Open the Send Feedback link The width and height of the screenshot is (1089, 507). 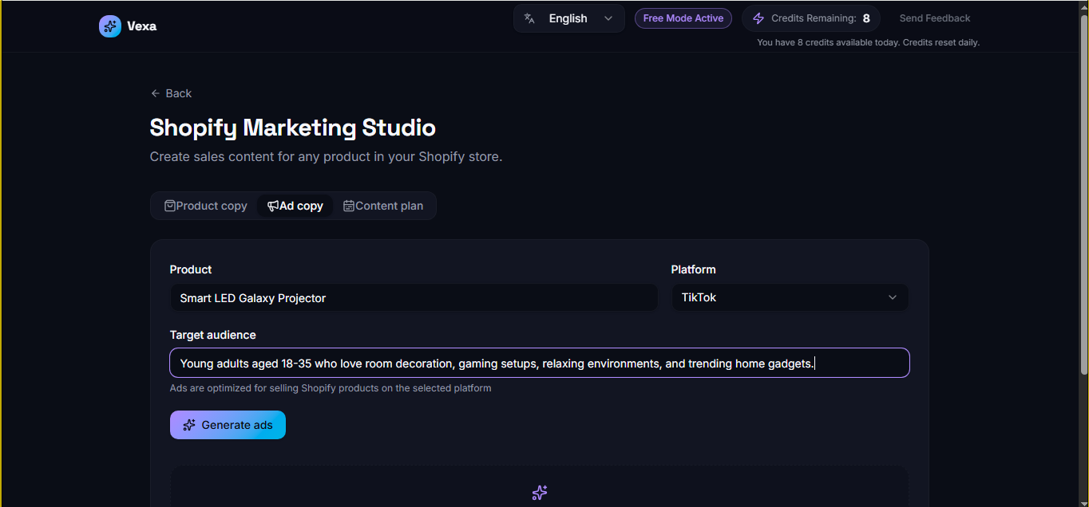[935, 18]
